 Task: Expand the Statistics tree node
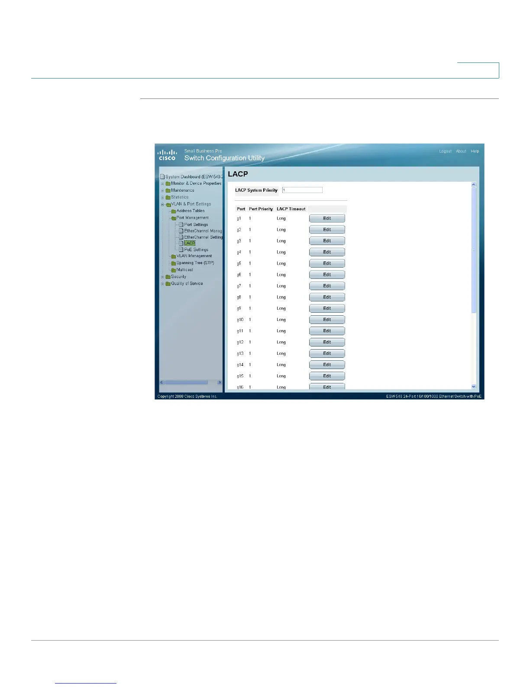click(x=162, y=197)
